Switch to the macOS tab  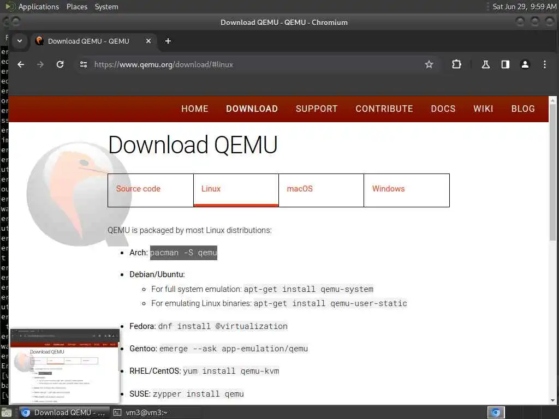coord(321,190)
